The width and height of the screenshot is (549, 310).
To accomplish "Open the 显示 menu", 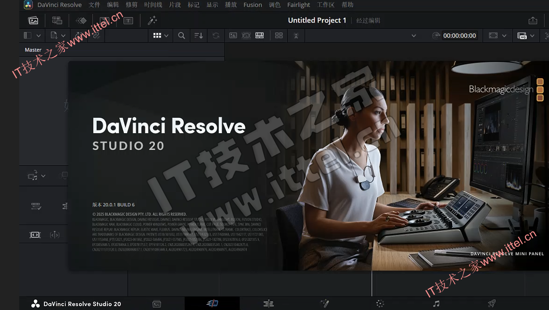I will pyautogui.click(x=212, y=5).
